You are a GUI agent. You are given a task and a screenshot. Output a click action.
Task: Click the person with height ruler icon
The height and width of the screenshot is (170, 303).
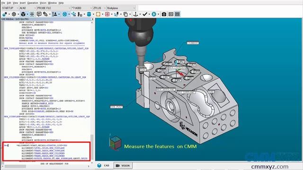click(x=55, y=14)
